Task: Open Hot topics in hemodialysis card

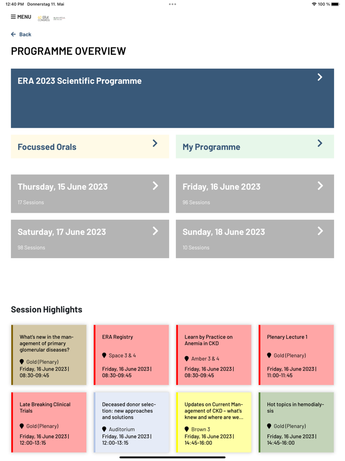Action: point(296,423)
